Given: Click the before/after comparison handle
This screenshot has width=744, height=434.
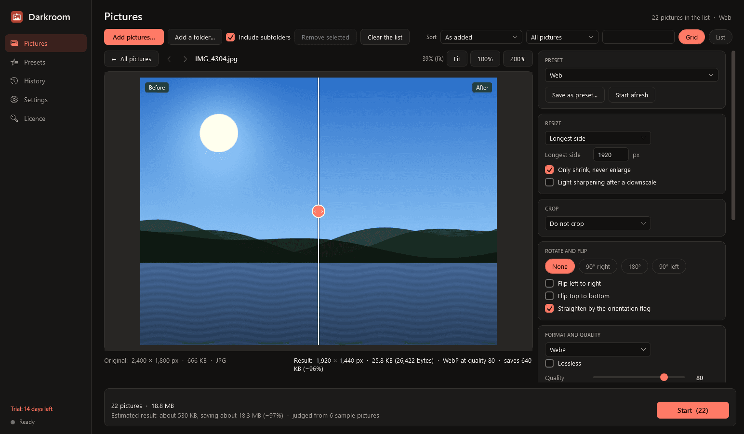Looking at the screenshot, I should [x=319, y=211].
